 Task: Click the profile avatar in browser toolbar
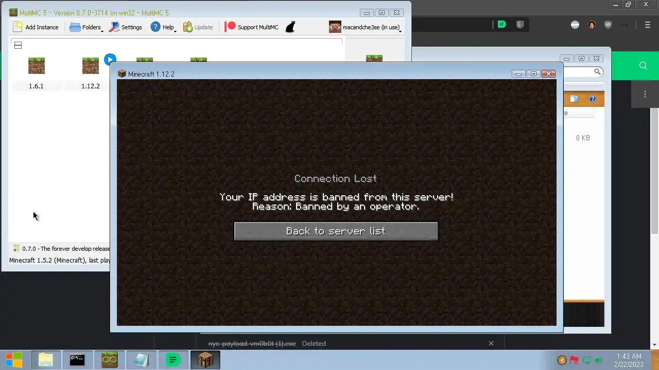tap(592, 25)
